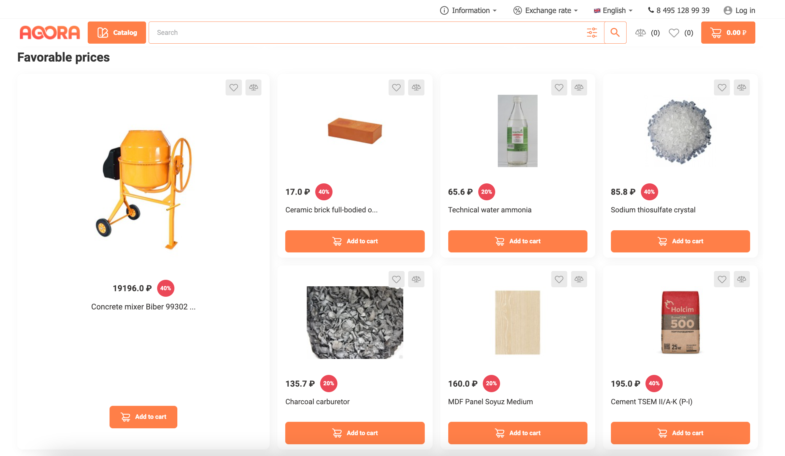Add Charcoal carburetor to cart

click(x=355, y=433)
